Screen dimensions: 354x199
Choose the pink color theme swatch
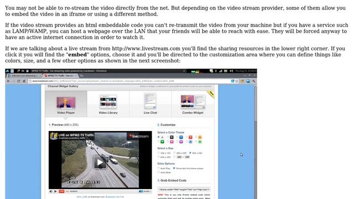(171, 142)
